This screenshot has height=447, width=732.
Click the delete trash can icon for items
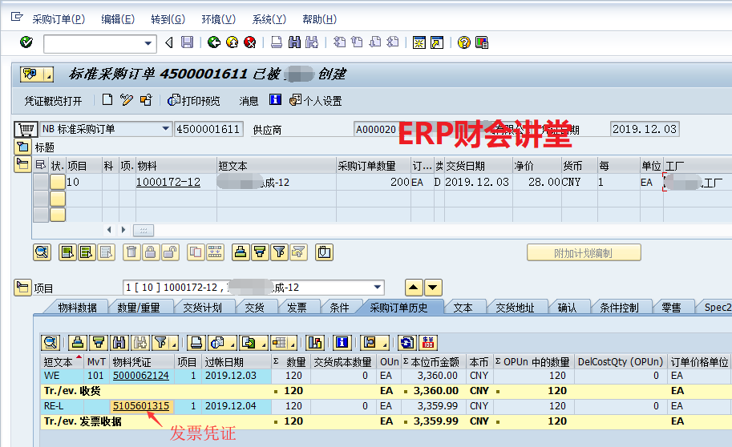coord(131,252)
